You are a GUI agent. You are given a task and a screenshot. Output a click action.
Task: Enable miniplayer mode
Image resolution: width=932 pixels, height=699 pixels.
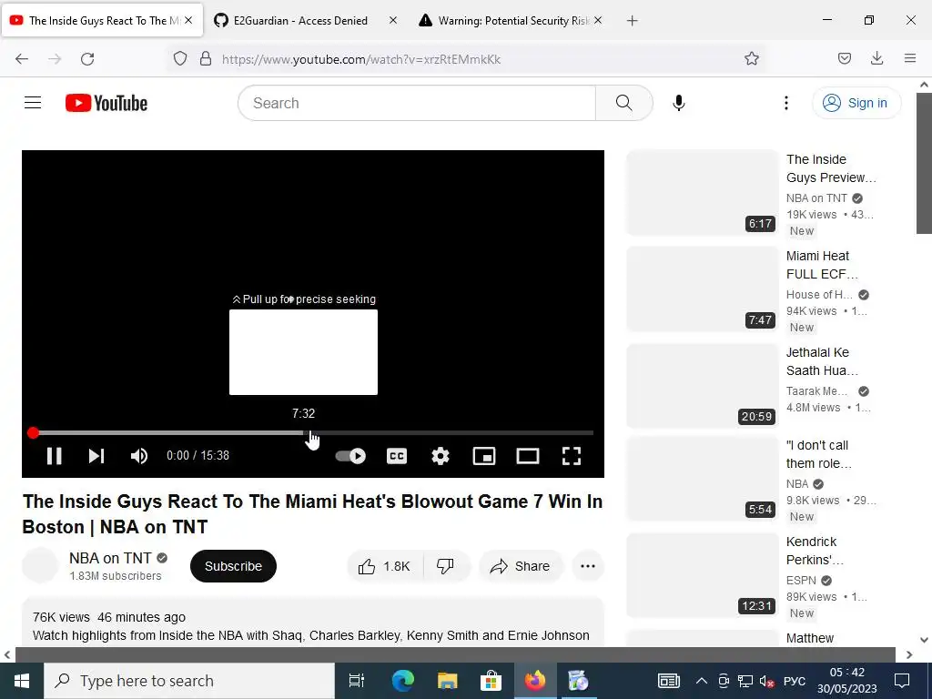(484, 456)
